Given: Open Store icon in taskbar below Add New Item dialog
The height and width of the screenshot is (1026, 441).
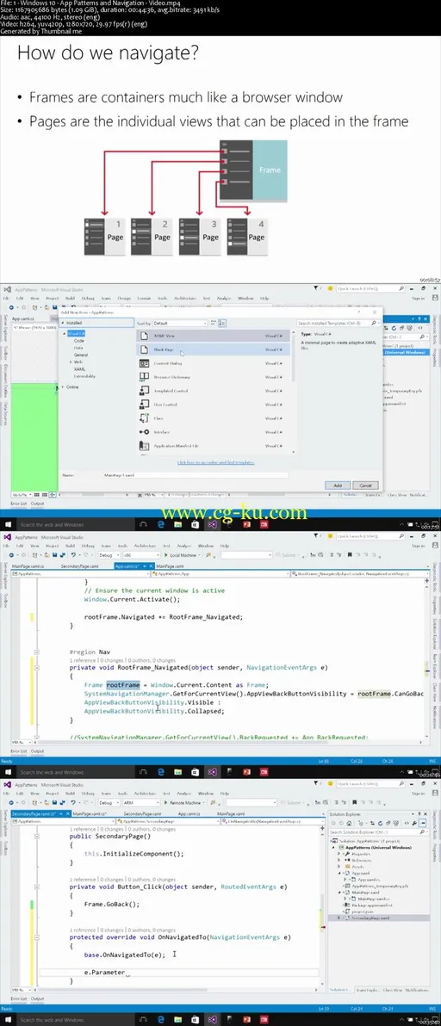Looking at the screenshot, I should pos(195,525).
